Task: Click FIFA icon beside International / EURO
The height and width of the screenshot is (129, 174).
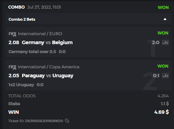Action: pyautogui.click(x=12, y=34)
